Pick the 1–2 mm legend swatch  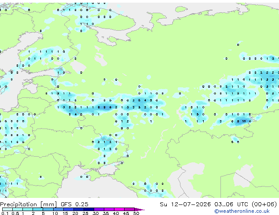(x=28, y=209)
